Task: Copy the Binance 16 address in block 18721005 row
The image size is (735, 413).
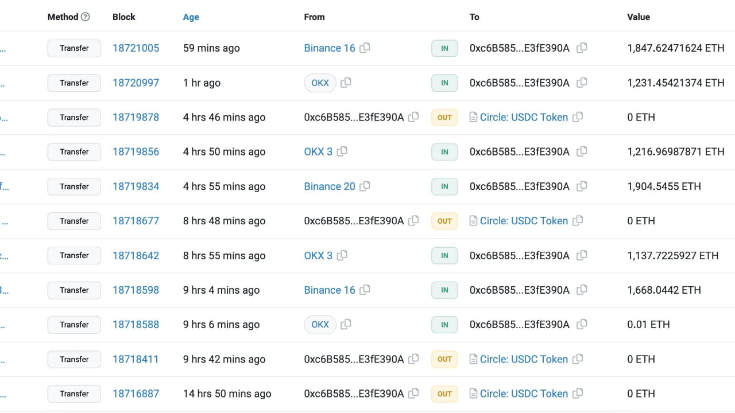Action: (365, 48)
